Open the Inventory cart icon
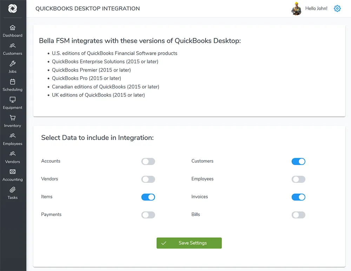The width and height of the screenshot is (351, 271). pyautogui.click(x=13, y=118)
